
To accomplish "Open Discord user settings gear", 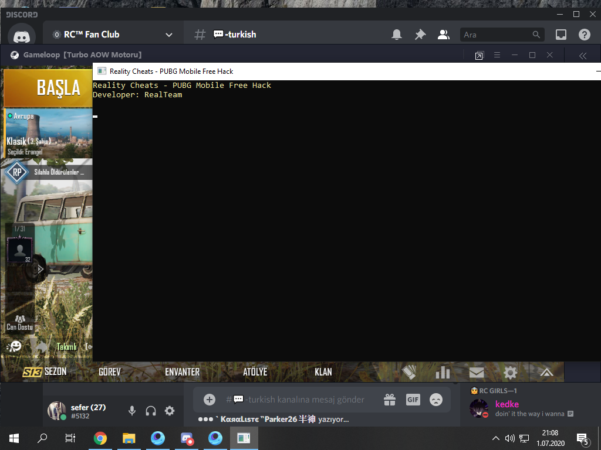I will 170,411.
